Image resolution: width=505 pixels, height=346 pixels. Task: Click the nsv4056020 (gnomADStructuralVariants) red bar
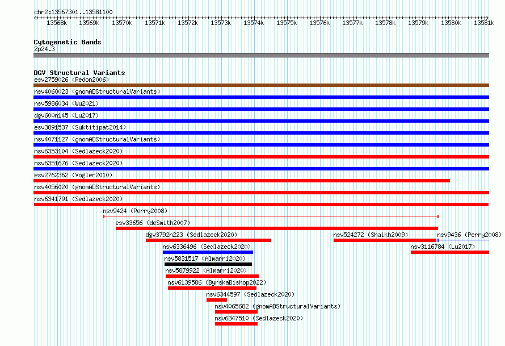(261, 193)
